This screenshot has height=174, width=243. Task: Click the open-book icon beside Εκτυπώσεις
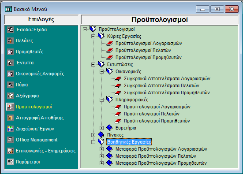click(101, 64)
